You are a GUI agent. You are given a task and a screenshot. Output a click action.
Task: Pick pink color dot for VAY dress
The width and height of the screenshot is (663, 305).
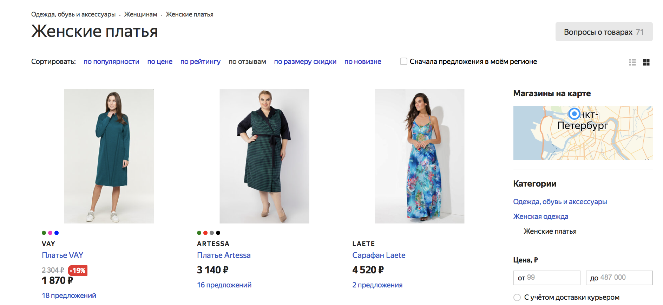click(x=50, y=233)
